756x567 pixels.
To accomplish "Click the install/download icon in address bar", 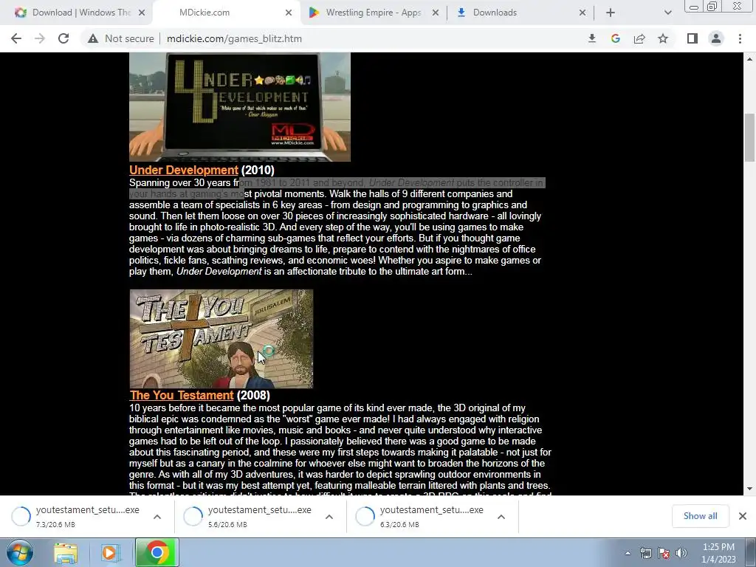I will click(x=591, y=38).
